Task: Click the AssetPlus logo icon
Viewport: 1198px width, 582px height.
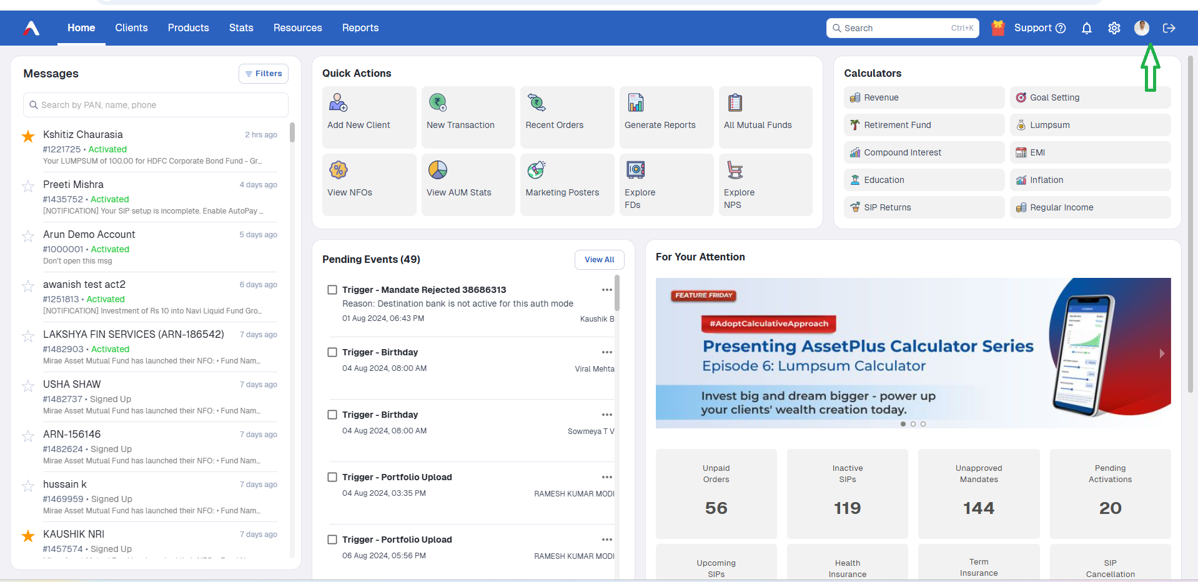Action: [32, 28]
